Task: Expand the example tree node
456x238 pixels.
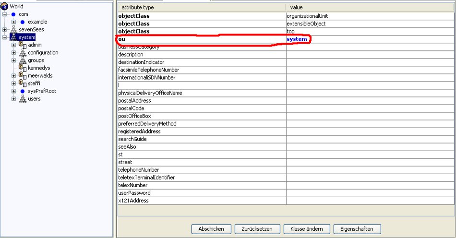Action: (x=13, y=22)
